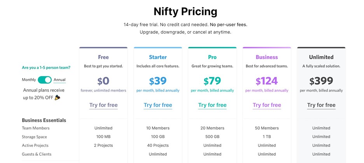Click the $39 Starter price

pos(158,81)
